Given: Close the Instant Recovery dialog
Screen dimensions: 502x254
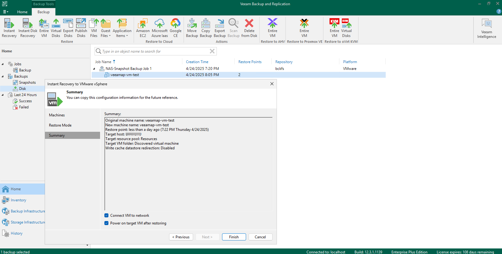Looking at the screenshot, I should pos(272,84).
